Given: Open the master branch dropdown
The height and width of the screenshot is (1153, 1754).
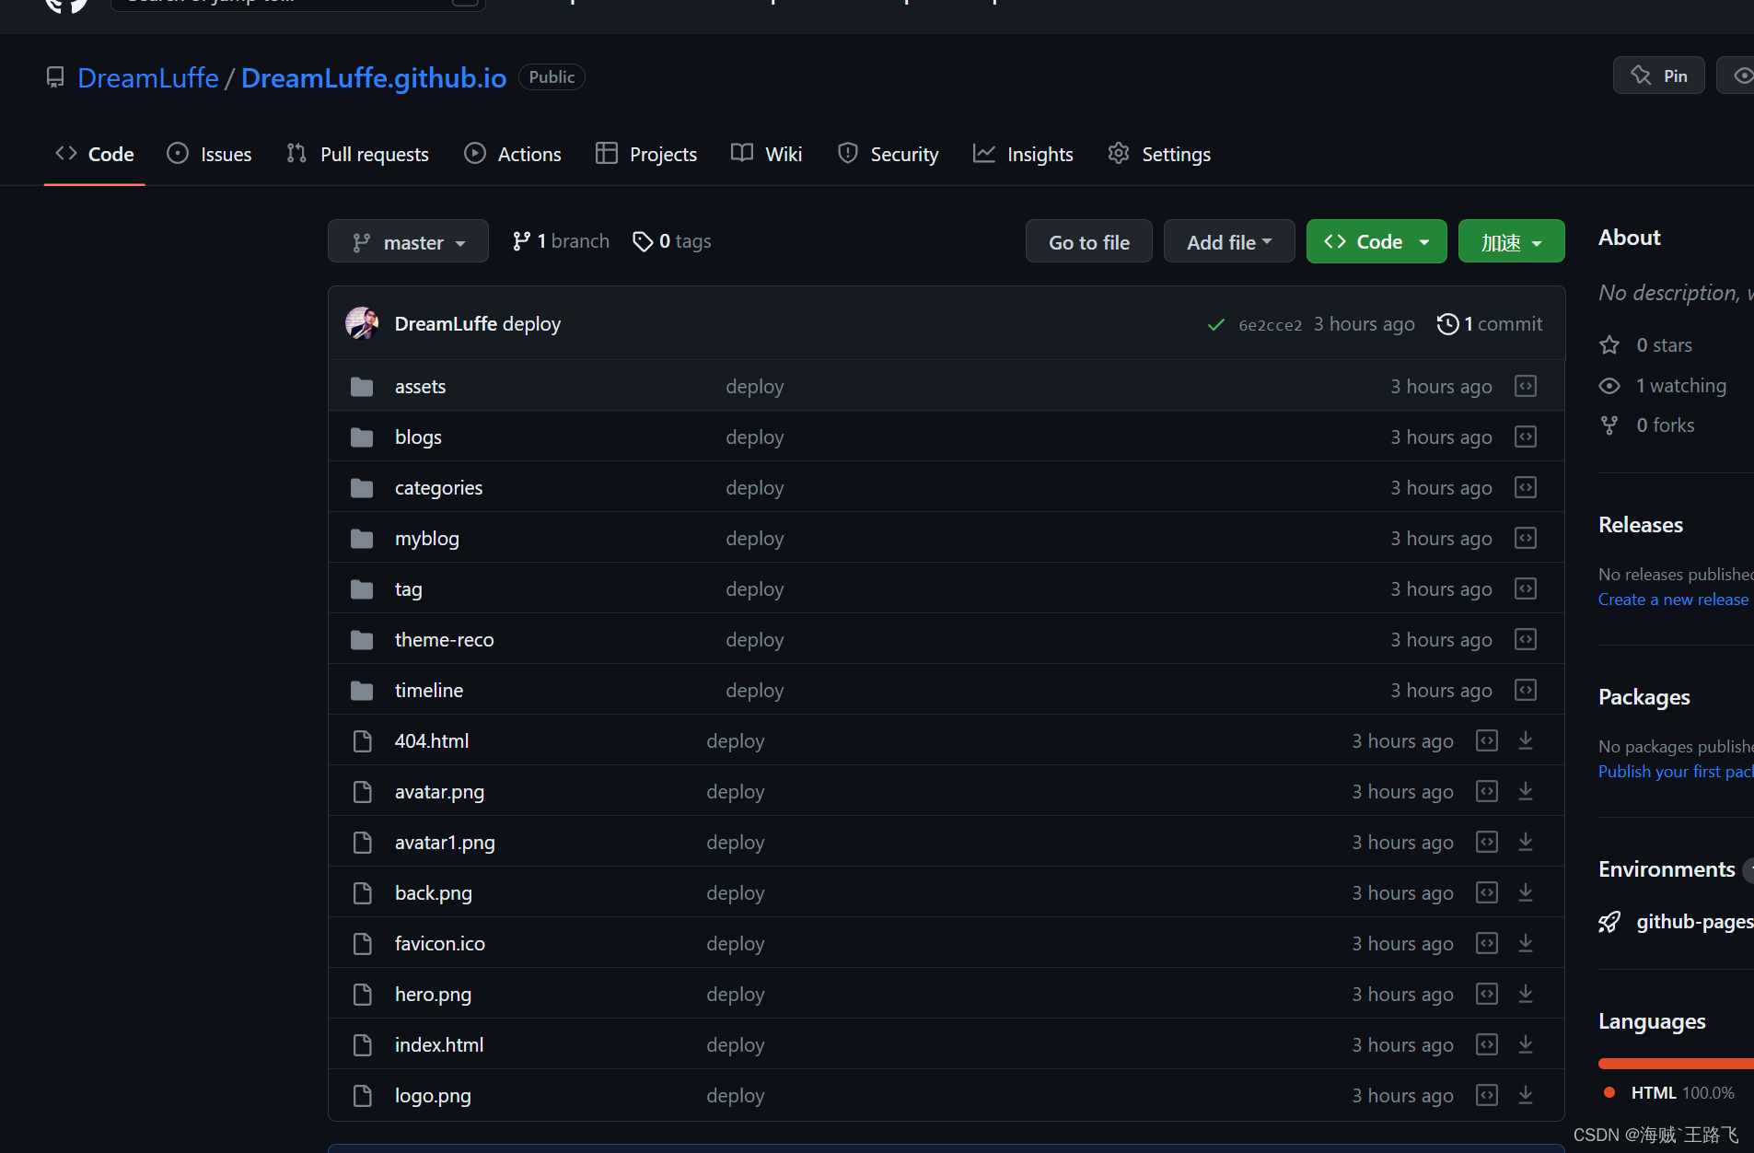Looking at the screenshot, I should click(x=408, y=241).
